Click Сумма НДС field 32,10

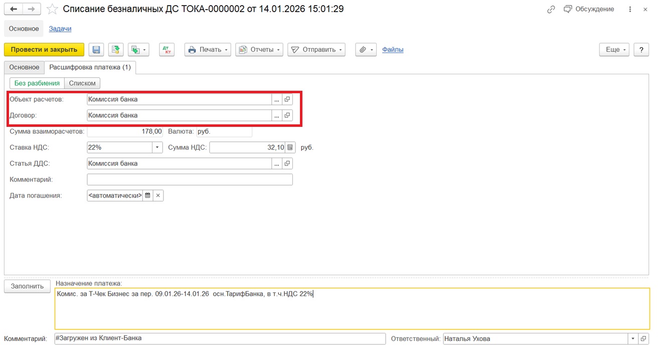click(247, 147)
